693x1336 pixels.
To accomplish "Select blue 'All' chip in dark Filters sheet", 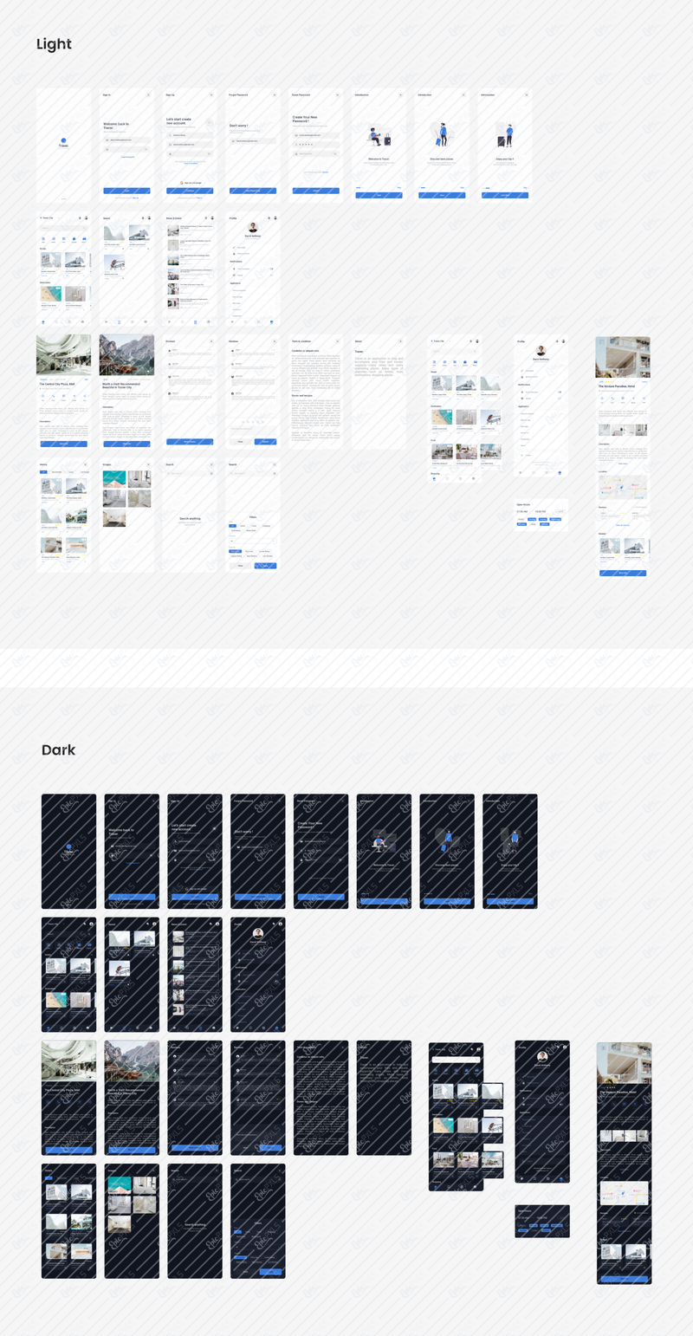I will click(x=237, y=1232).
